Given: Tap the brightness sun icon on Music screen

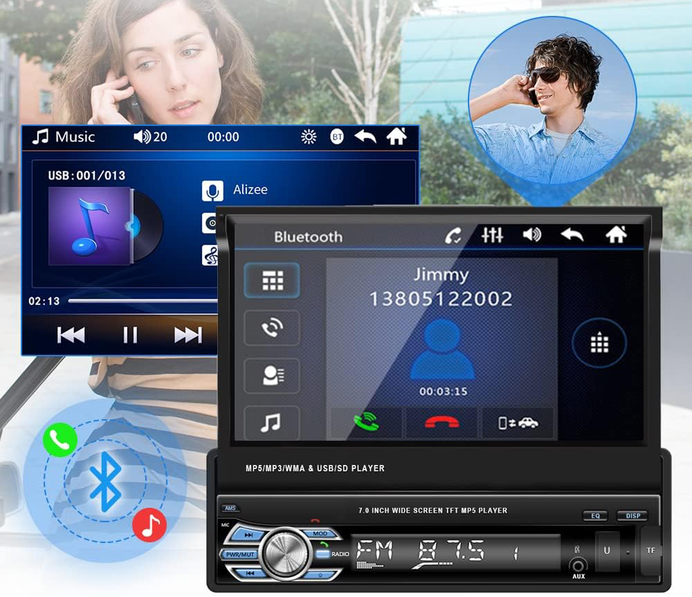Looking at the screenshot, I should point(309,137).
